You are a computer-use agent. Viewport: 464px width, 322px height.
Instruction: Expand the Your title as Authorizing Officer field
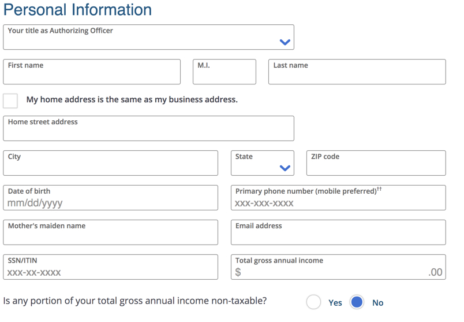point(148,37)
